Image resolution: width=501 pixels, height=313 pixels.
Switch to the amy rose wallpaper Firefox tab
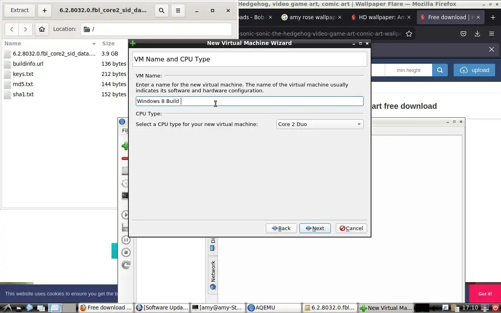[x=312, y=17]
